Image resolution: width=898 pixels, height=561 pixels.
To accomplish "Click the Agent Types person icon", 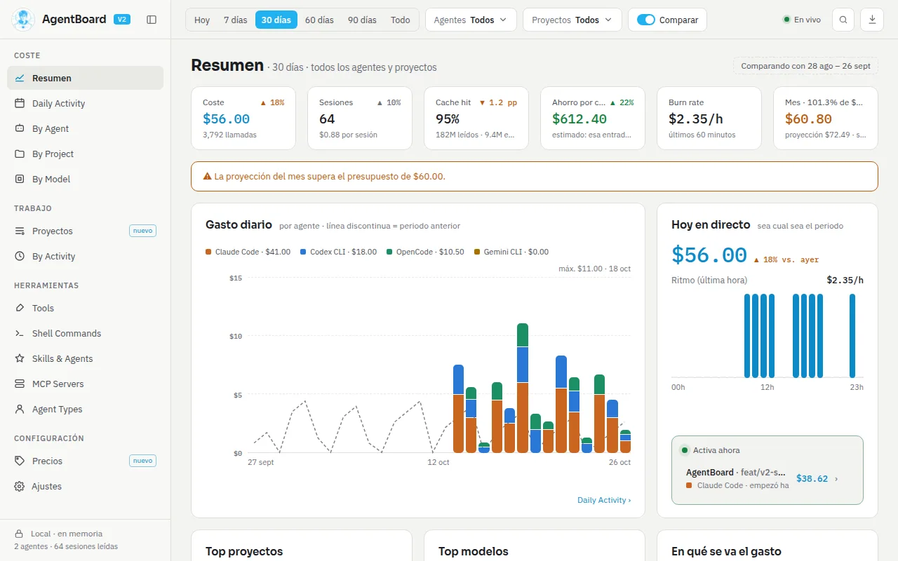I will coord(20,409).
